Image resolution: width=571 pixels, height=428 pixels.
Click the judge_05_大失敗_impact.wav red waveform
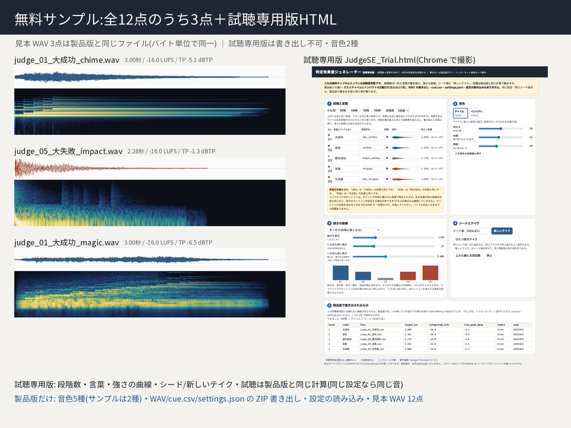pyautogui.click(x=149, y=168)
